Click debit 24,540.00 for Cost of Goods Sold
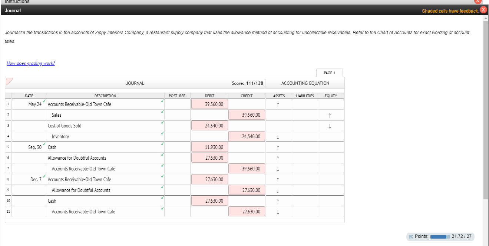The height and width of the screenshot is (246, 489). pyautogui.click(x=209, y=126)
